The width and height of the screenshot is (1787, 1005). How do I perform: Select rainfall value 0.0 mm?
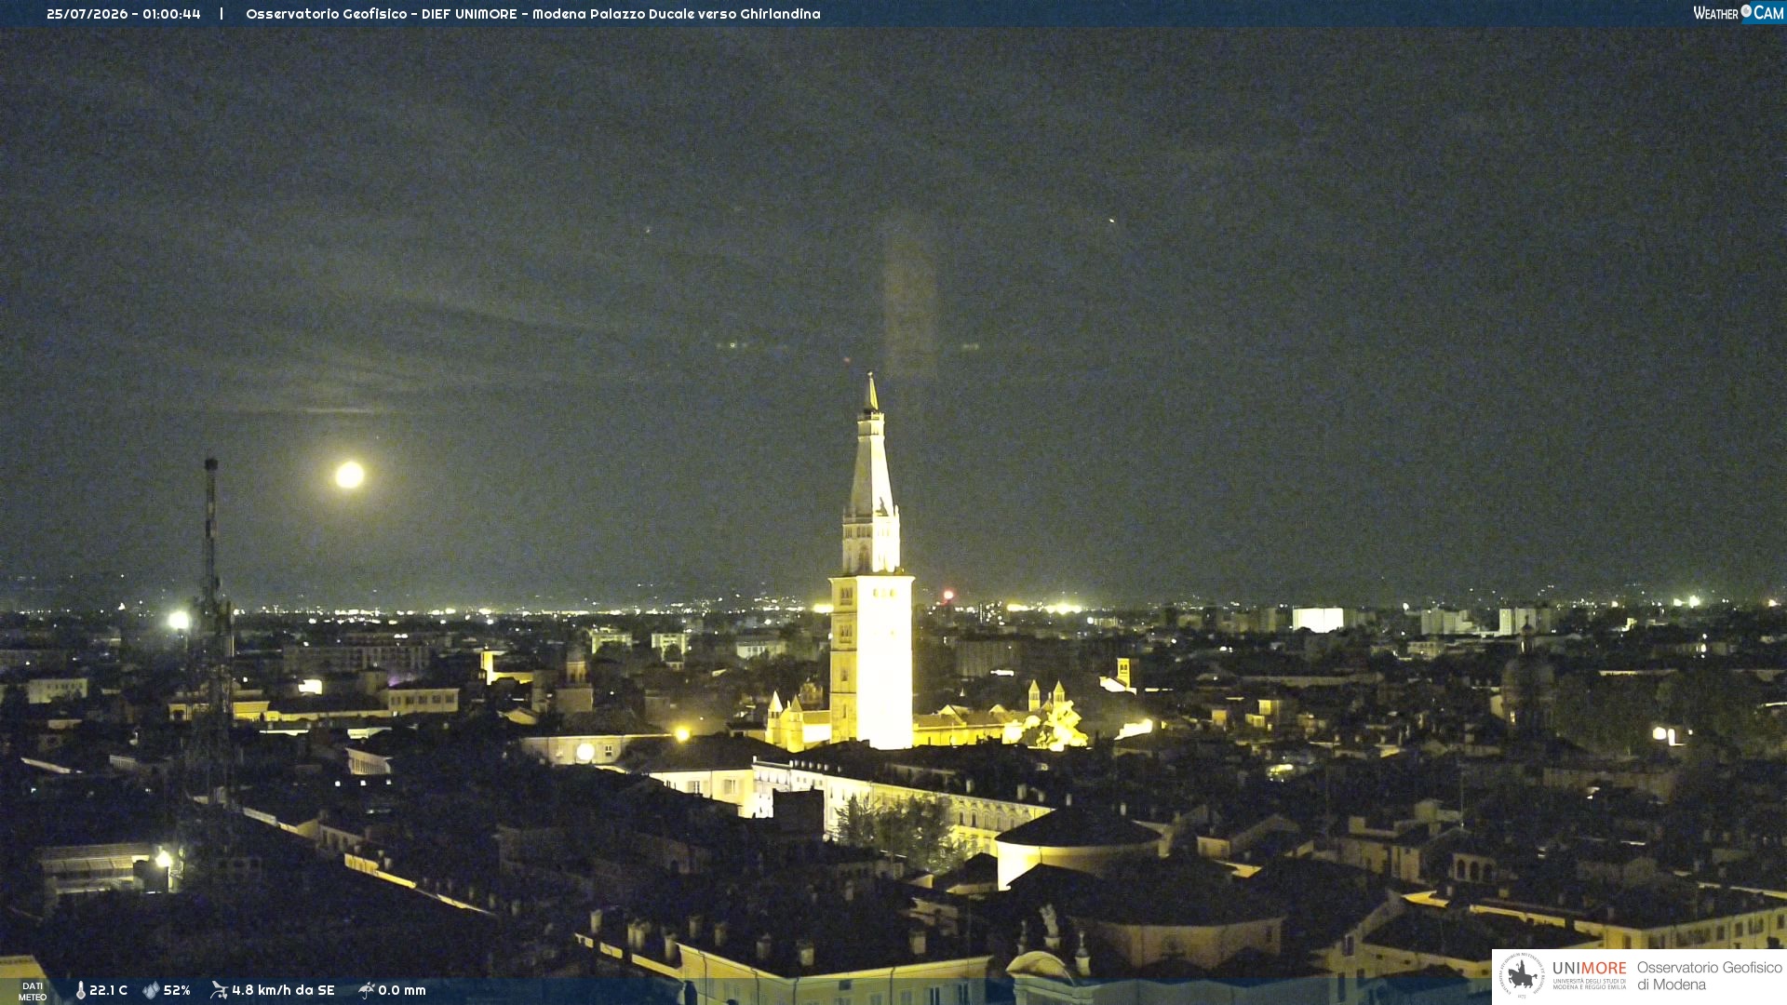coord(402,990)
